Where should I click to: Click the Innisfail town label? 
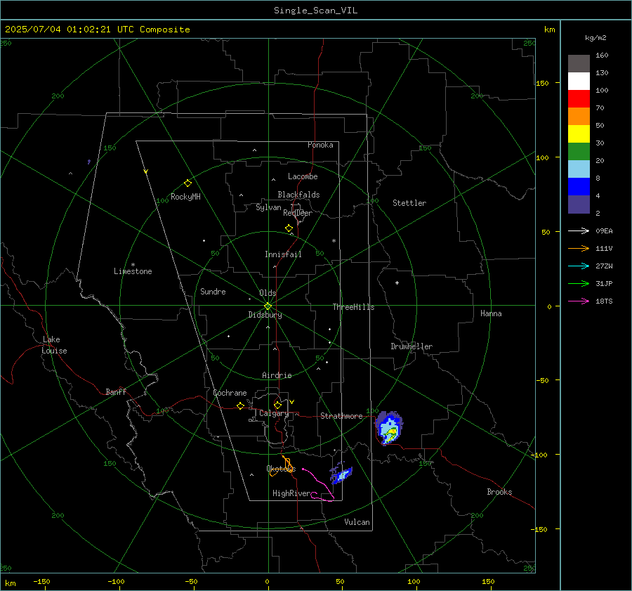pos(283,254)
